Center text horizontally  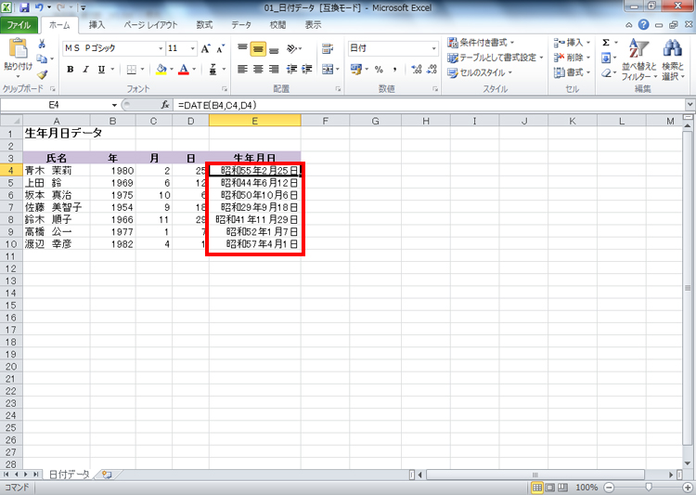258,70
